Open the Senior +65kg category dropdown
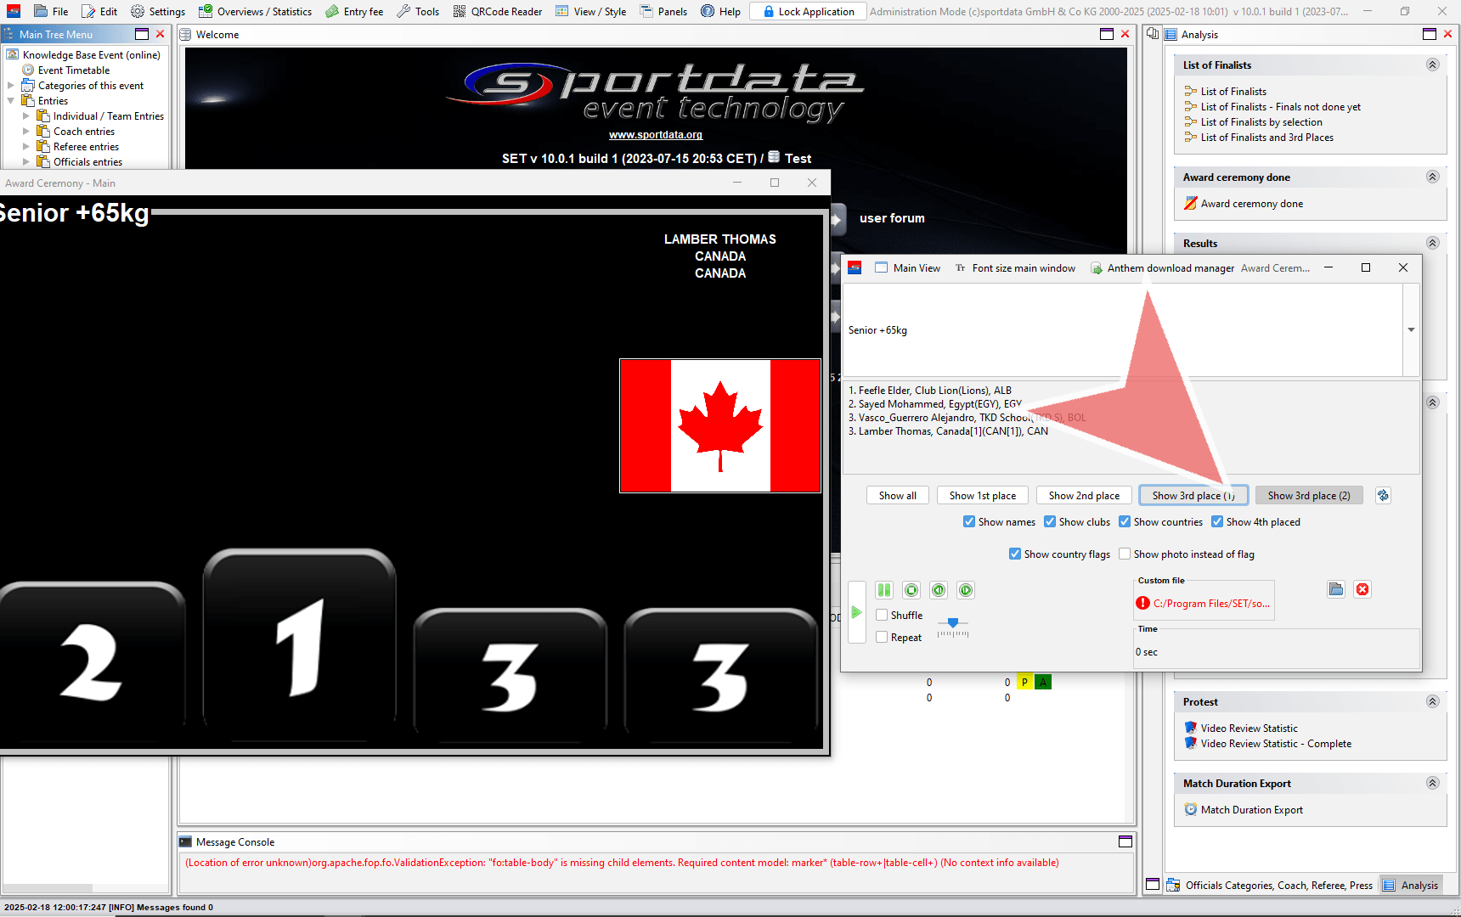The width and height of the screenshot is (1461, 917). coord(1411,330)
